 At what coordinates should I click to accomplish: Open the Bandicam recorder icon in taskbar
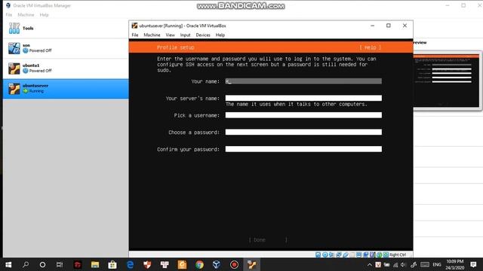pos(234,264)
